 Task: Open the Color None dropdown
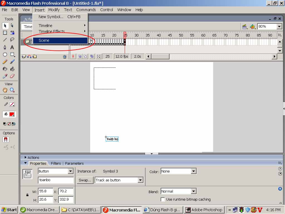point(194,171)
